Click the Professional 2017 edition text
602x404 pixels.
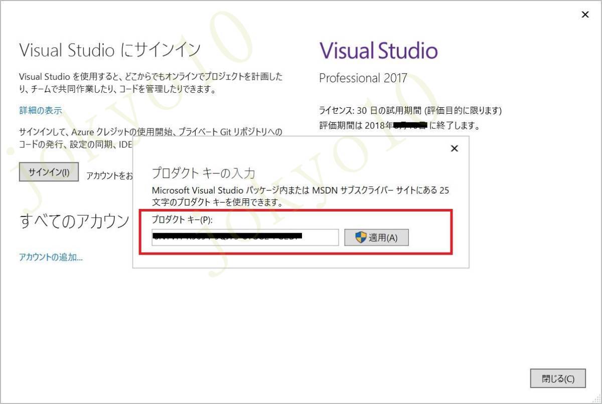[x=363, y=78]
